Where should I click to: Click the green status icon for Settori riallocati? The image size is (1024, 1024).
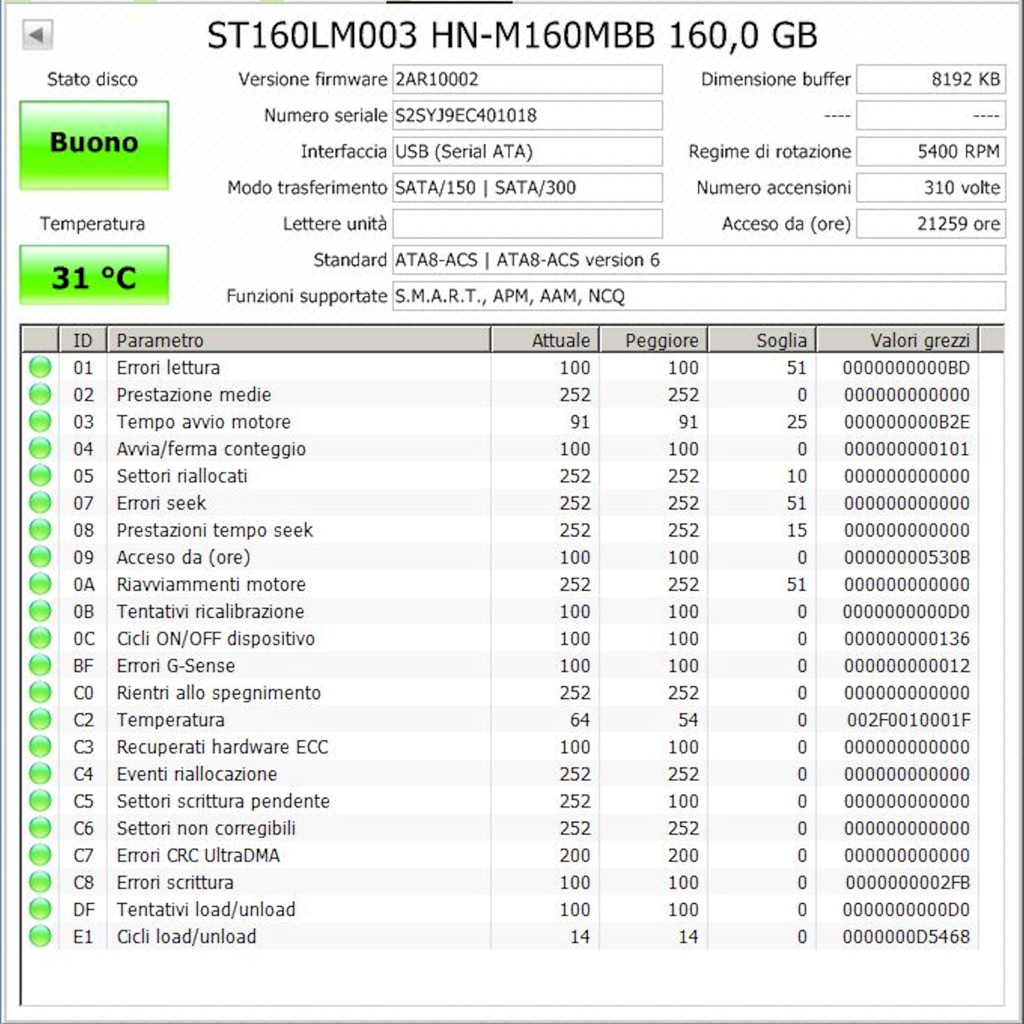tap(40, 476)
